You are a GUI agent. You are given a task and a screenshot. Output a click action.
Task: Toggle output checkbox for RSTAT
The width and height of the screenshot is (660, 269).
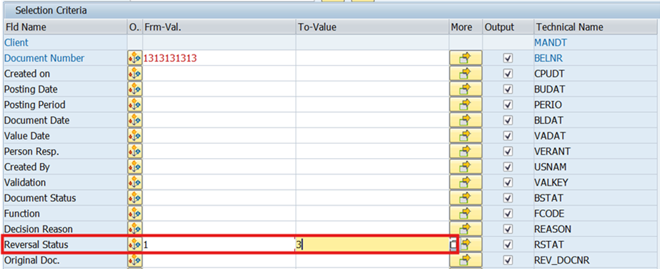508,245
